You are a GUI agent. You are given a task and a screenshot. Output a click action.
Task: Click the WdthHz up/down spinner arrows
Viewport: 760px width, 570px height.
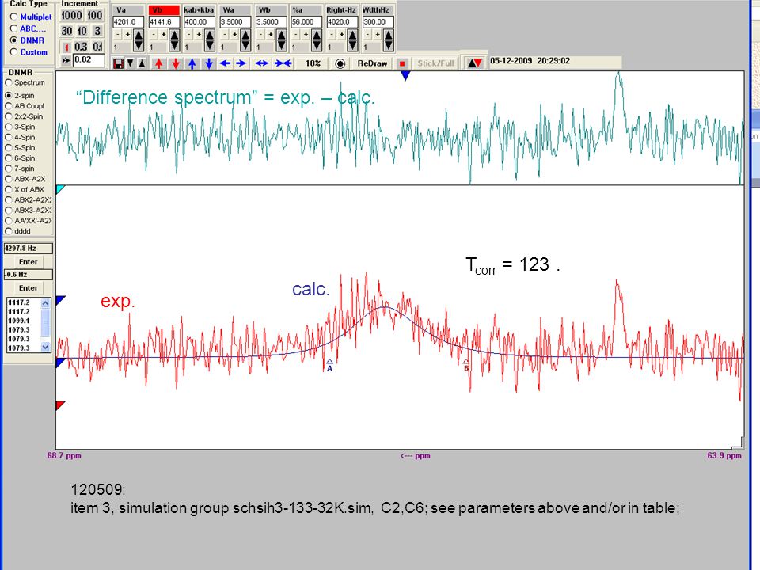tap(388, 40)
